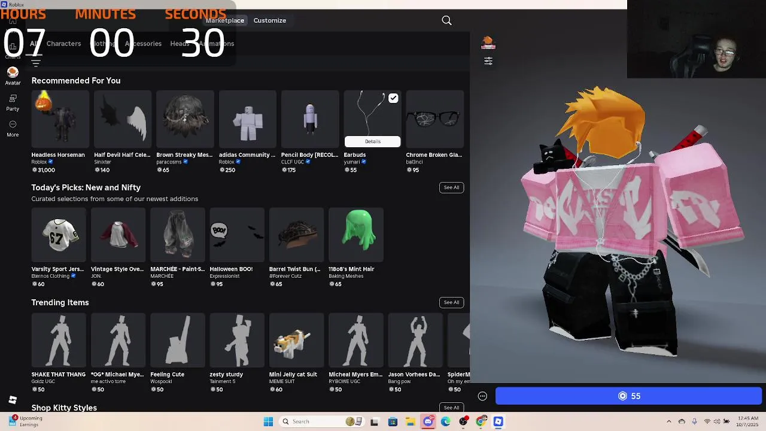Show hidden system tray icons chevron
The height and width of the screenshot is (431, 766).
[x=669, y=421]
